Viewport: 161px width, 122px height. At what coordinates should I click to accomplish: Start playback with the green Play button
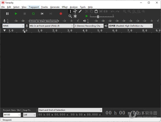point(16,14)
